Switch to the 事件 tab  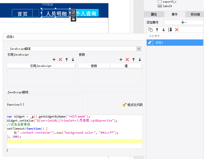point(175,14)
